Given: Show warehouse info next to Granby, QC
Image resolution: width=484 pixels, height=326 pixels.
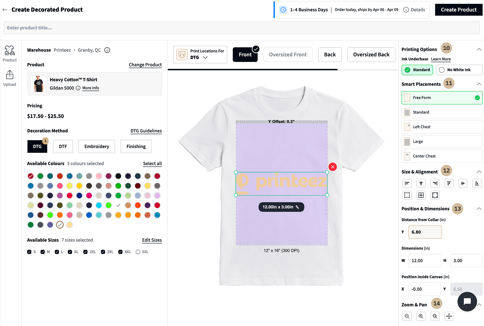Looking at the screenshot, I should tap(107, 50).
